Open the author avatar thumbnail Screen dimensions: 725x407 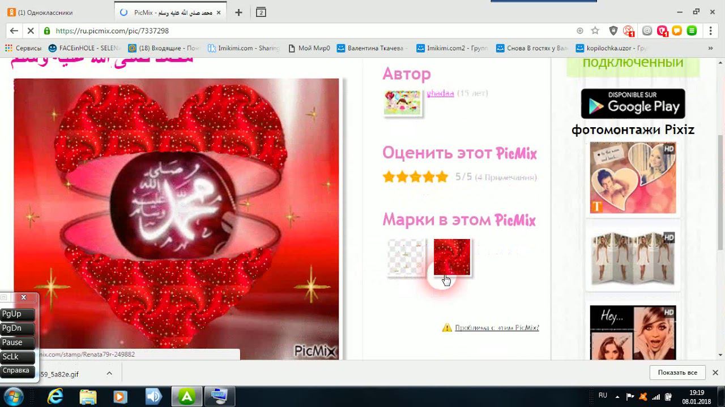(402, 102)
